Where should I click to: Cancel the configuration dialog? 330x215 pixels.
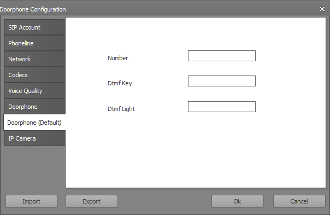click(x=299, y=201)
